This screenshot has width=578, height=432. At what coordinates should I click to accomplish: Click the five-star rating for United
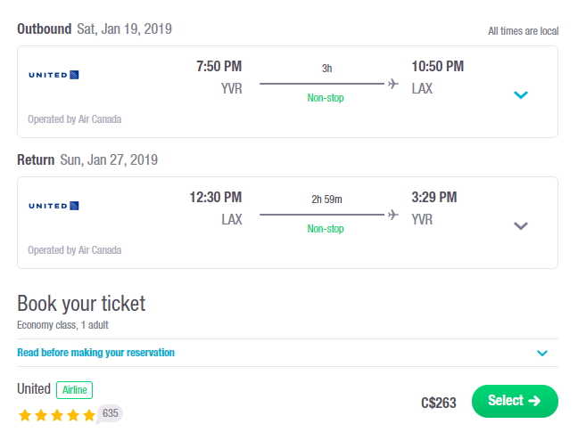coord(57,415)
